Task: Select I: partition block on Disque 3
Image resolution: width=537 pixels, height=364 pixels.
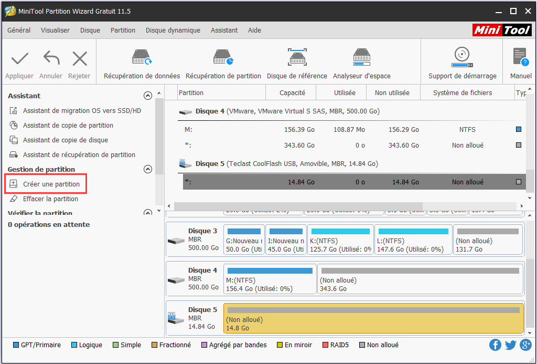Action: (286, 240)
